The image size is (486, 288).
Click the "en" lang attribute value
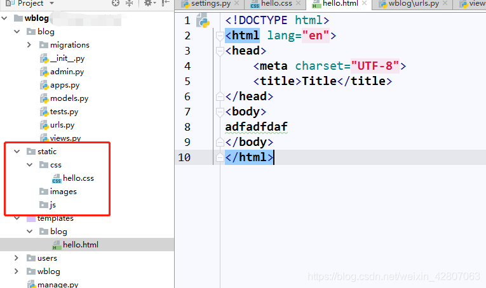[316, 36]
